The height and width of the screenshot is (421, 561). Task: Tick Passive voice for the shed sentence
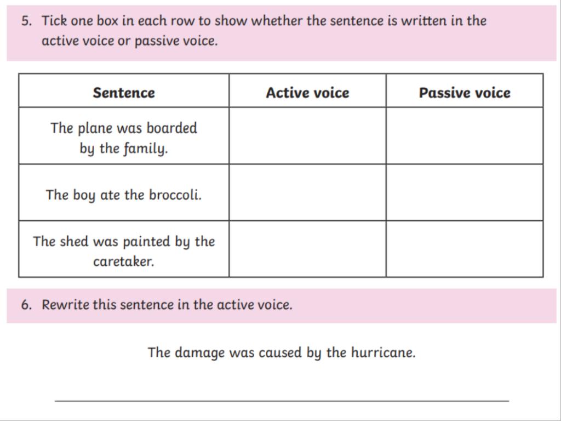click(465, 249)
